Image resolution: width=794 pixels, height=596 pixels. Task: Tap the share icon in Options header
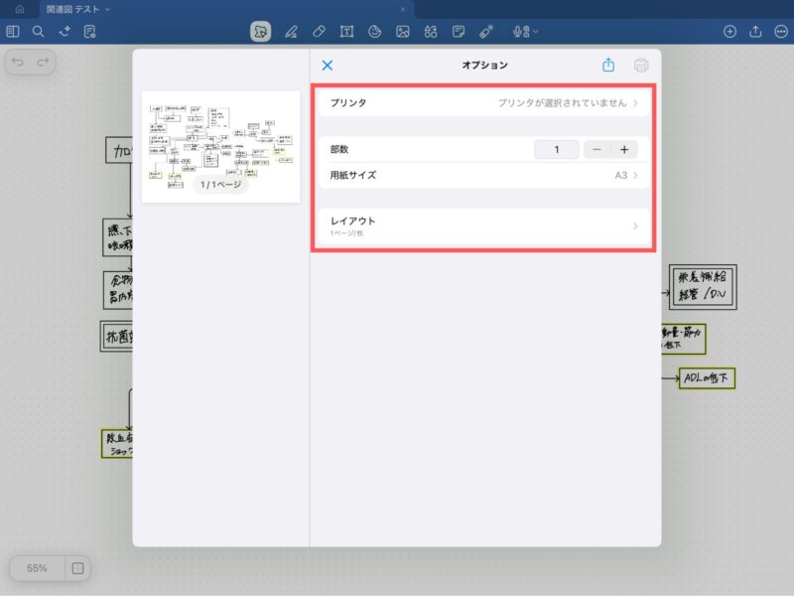tap(608, 66)
